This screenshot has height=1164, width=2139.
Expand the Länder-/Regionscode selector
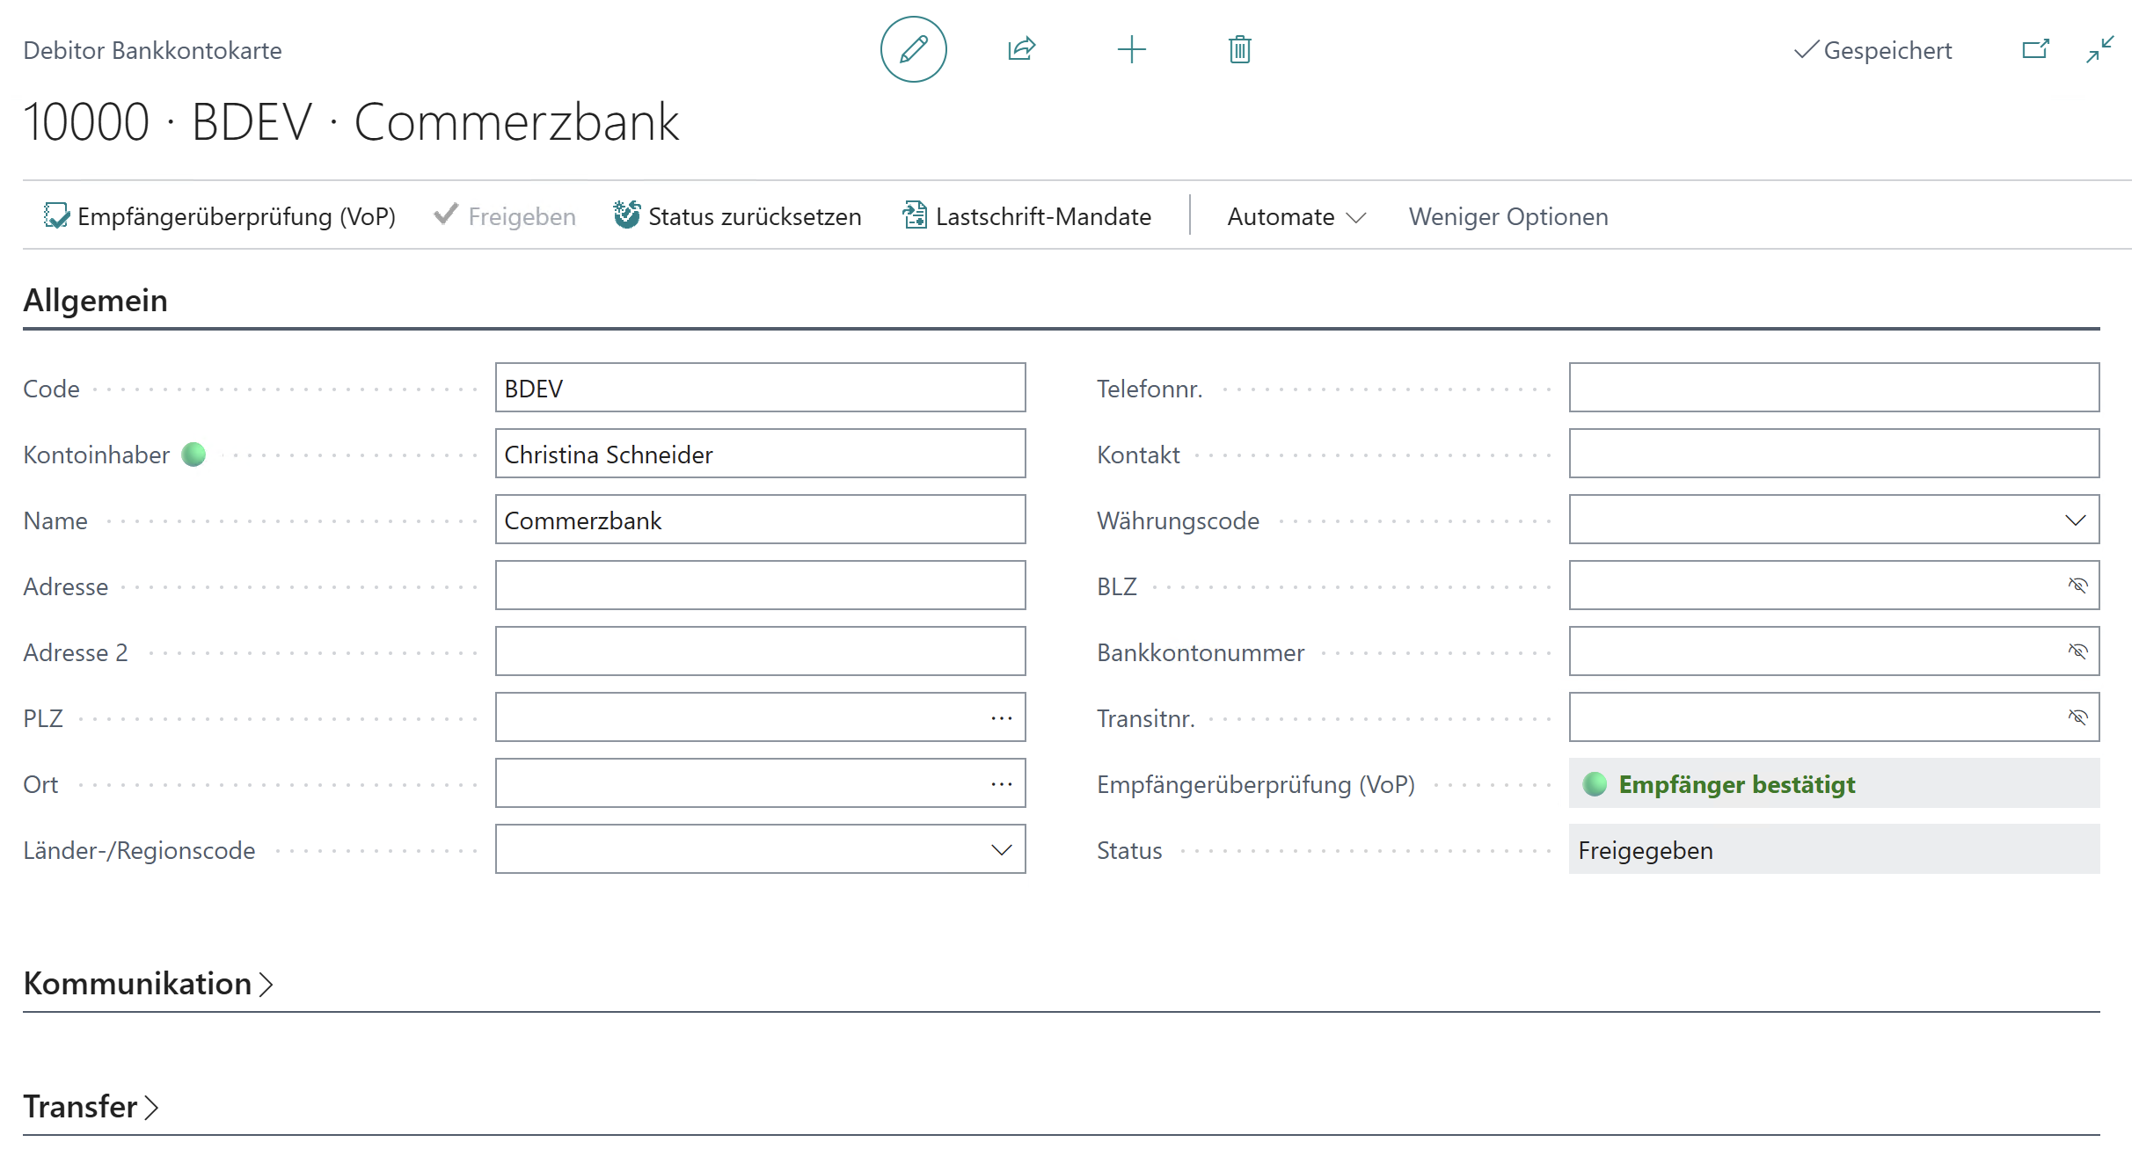(1000, 848)
